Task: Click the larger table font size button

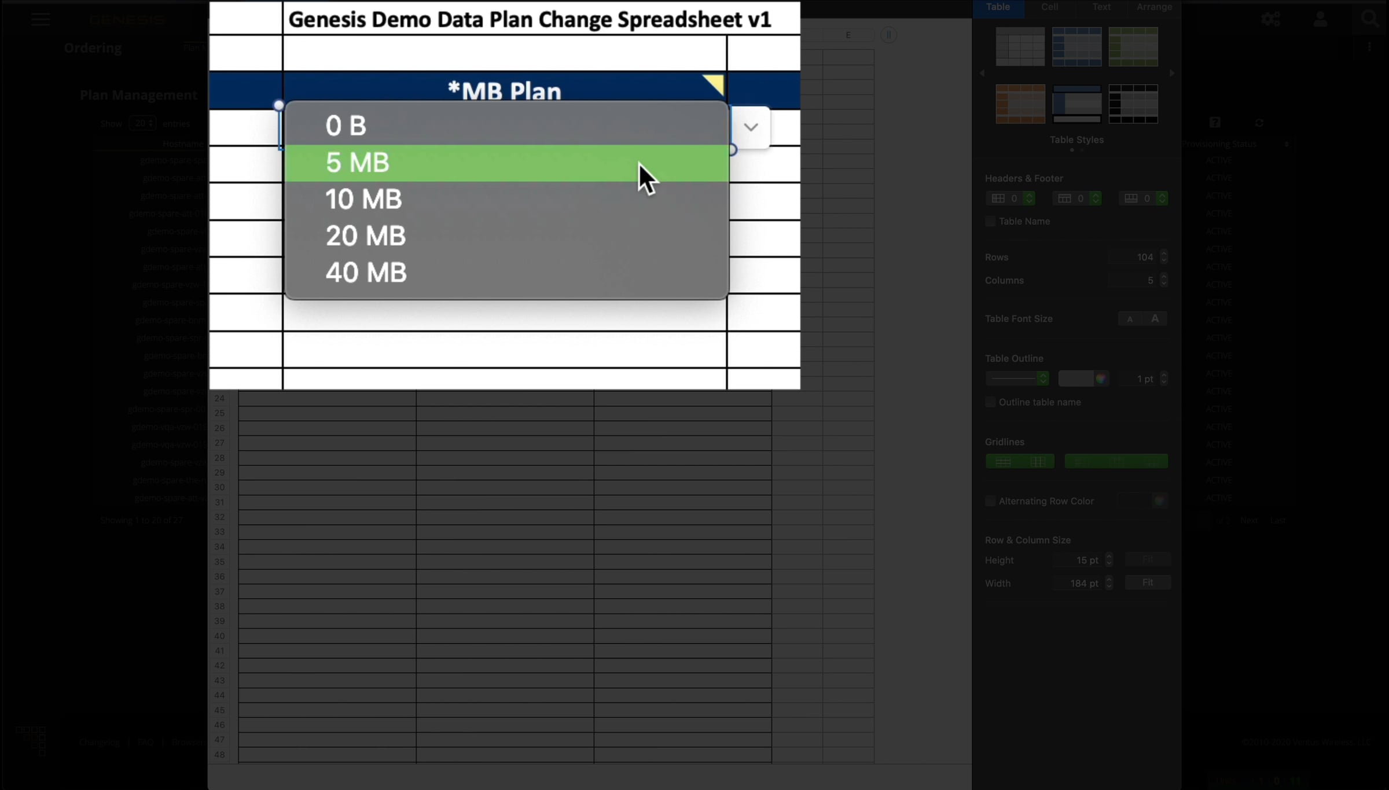Action: tap(1155, 319)
